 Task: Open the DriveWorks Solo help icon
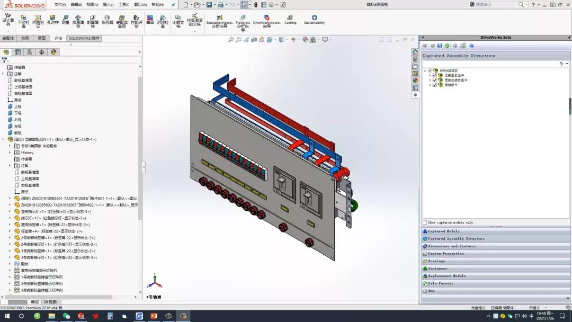[471, 46]
